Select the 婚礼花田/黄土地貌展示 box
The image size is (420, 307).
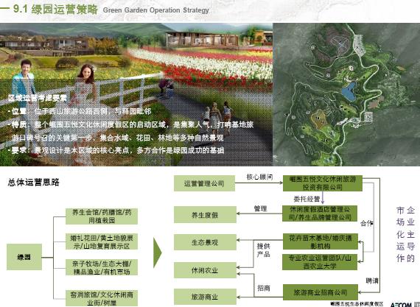point(102,241)
